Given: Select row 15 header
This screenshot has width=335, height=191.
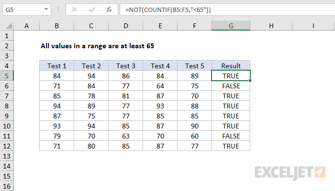Looking at the screenshot, I should tap(7, 176).
